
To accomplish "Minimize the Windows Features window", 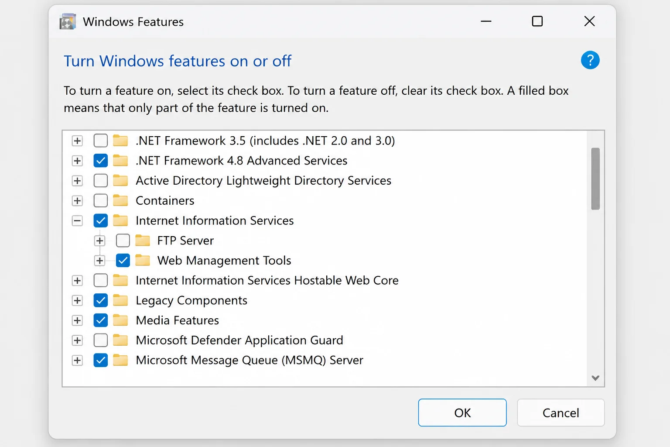I will [486, 21].
